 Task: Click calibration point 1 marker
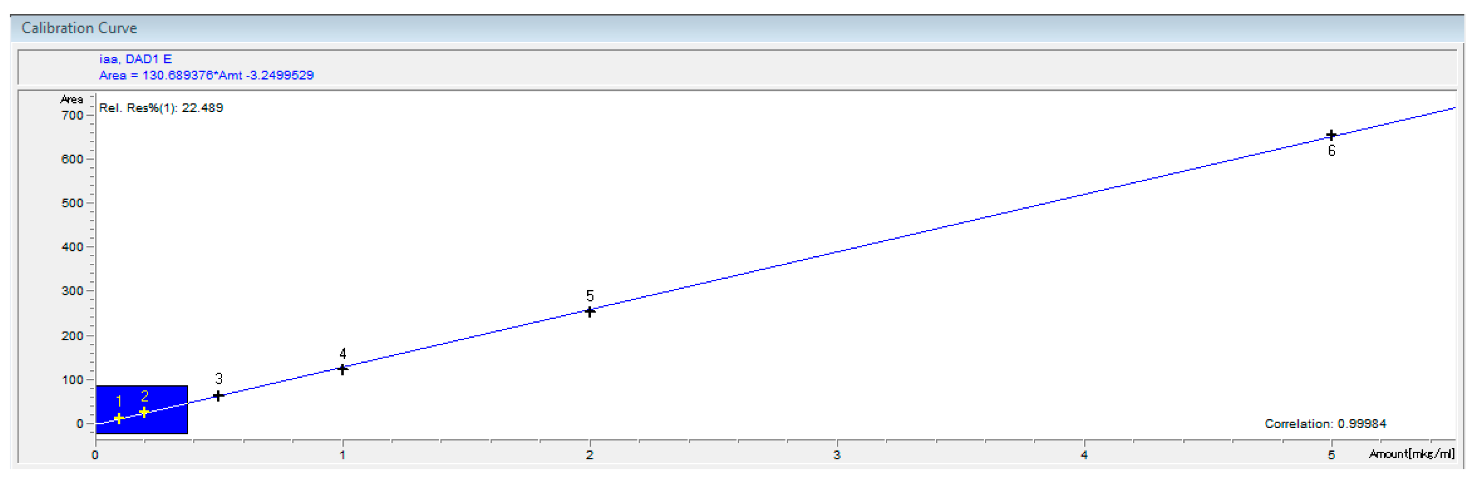coord(119,418)
